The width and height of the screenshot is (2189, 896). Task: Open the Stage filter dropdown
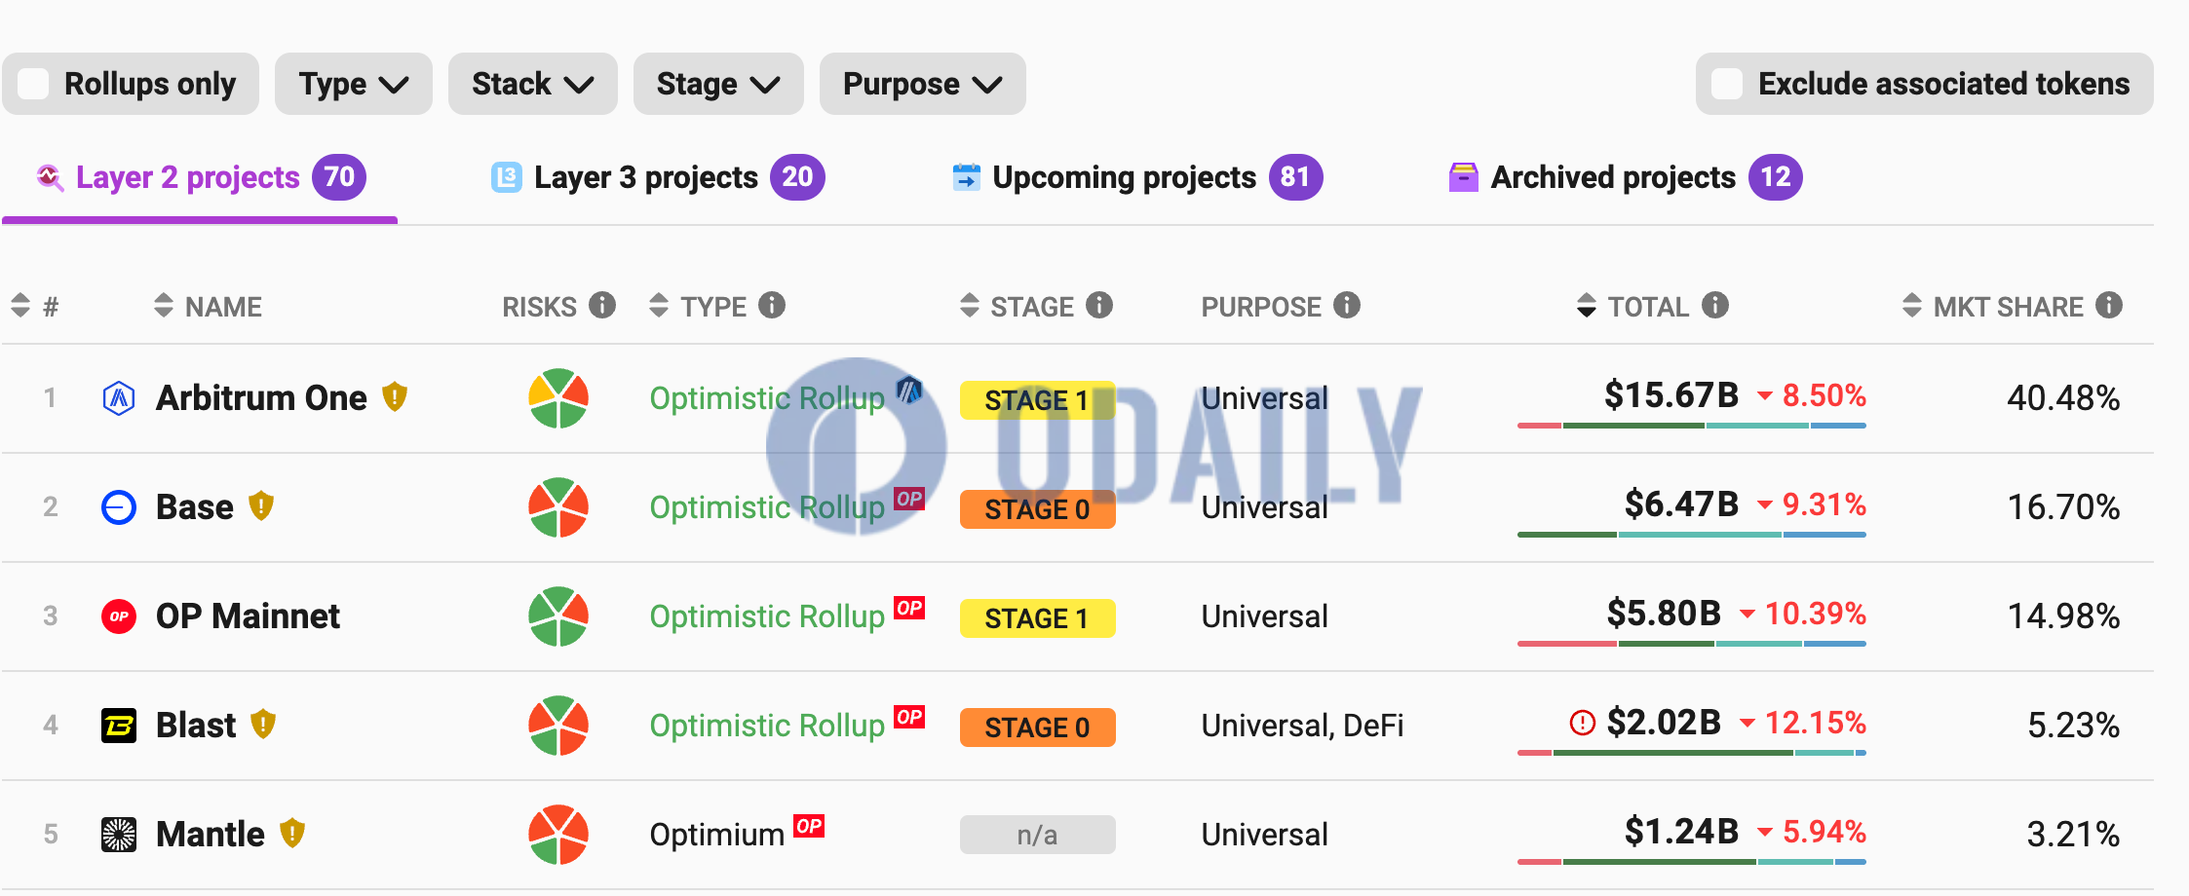(718, 84)
